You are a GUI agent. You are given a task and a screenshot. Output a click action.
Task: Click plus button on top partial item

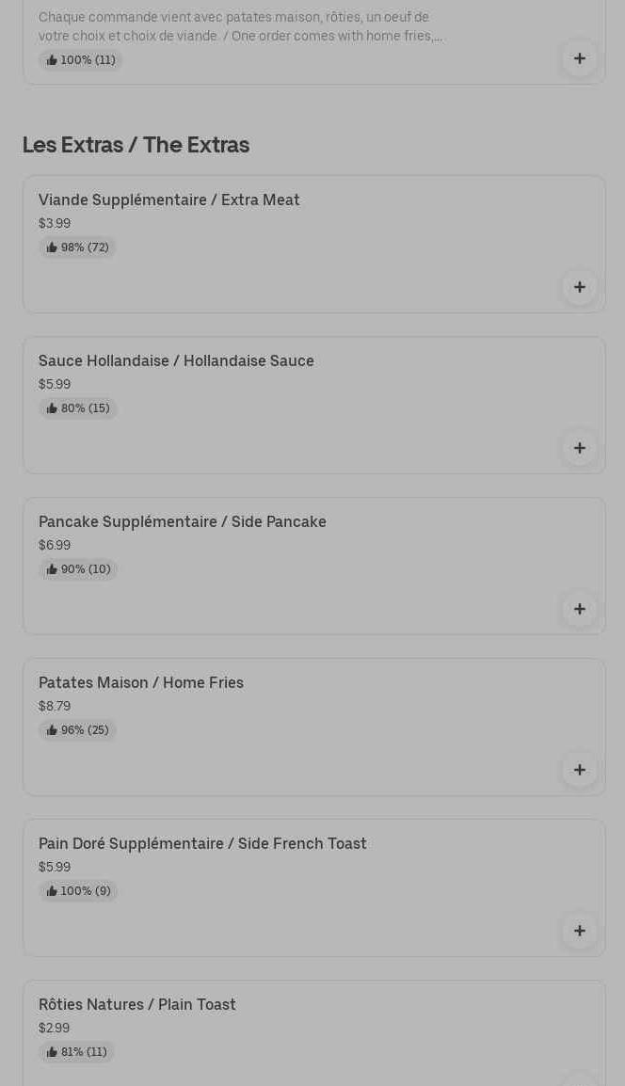(x=579, y=58)
